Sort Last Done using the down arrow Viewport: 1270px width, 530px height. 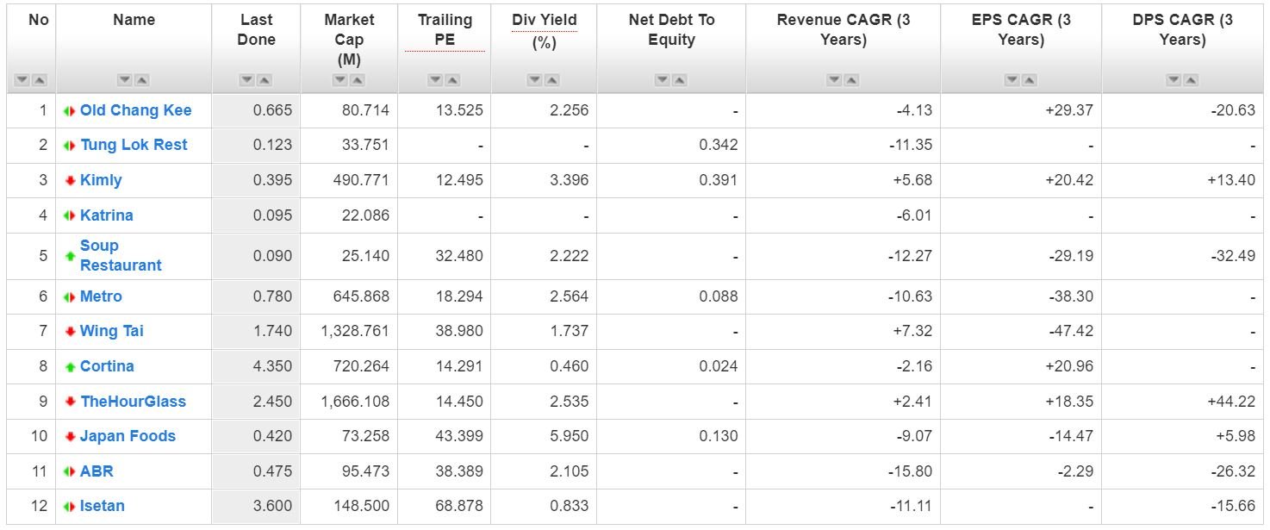point(247,80)
